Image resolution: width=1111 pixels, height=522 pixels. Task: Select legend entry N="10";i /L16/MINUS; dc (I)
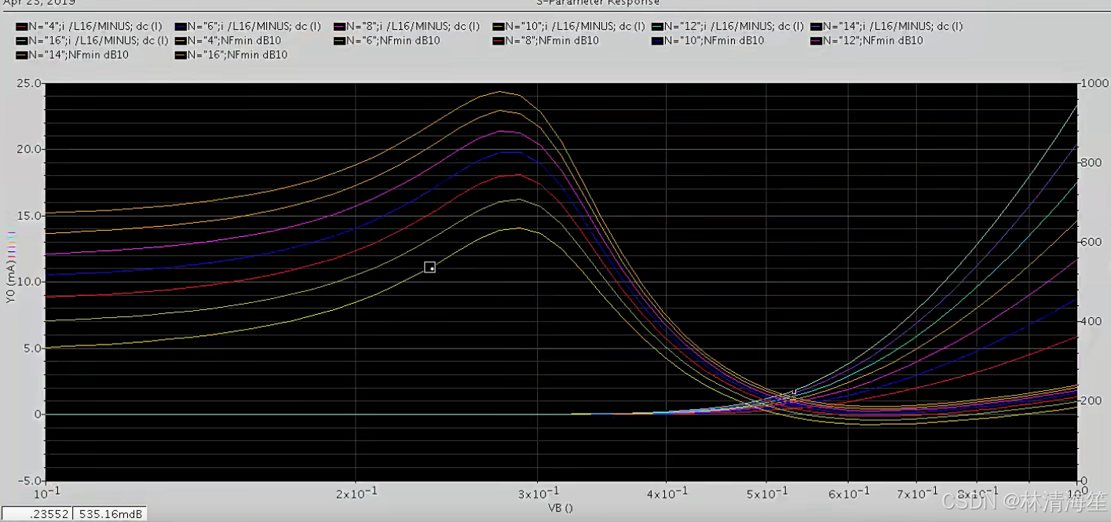coord(569,26)
